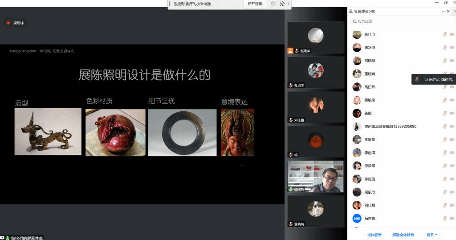Click camera icon for 梁宸欣
Viewport: 456px width, 240px height.
click(452, 192)
